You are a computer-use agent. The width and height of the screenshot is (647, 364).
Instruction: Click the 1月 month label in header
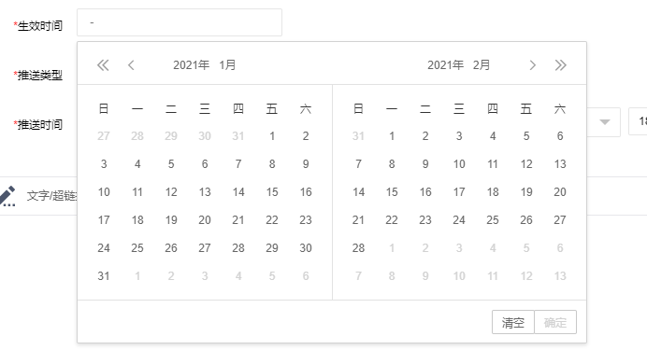coord(227,65)
